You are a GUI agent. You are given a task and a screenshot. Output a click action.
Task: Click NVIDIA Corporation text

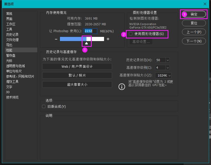click(143, 24)
